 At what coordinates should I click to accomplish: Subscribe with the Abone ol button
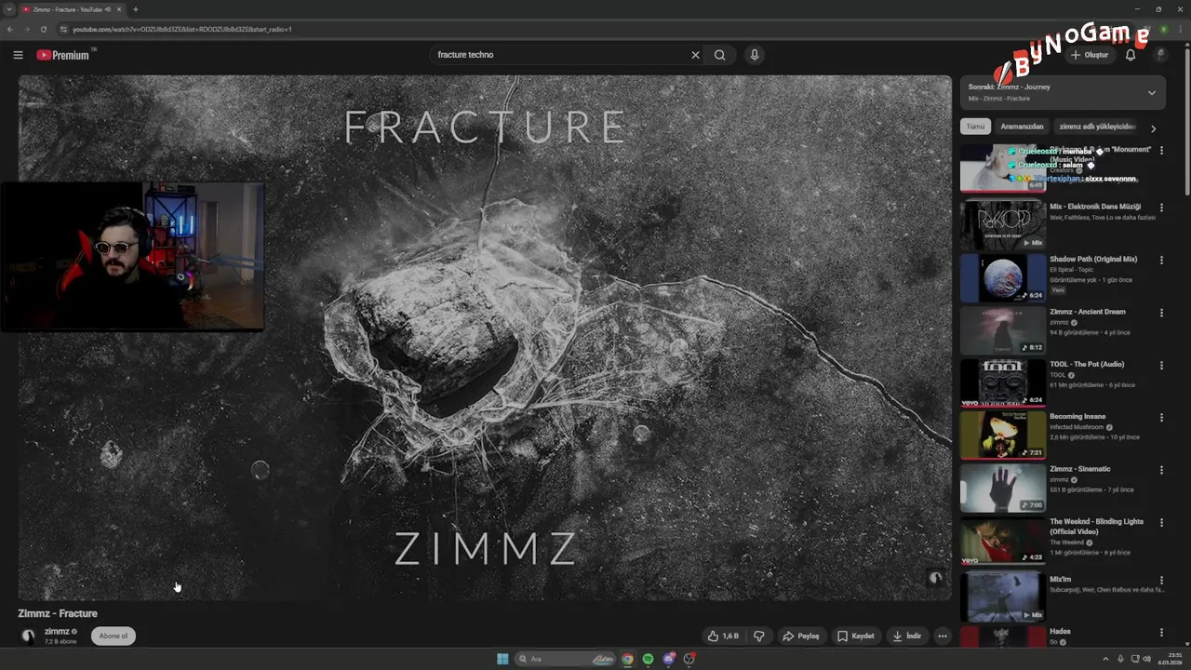[114, 636]
